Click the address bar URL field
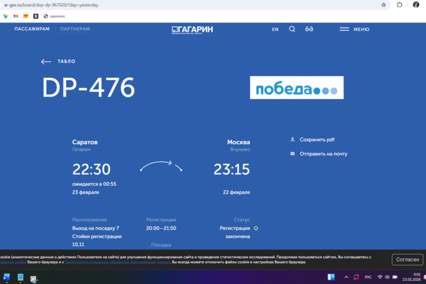The width and height of the screenshot is (426, 284). point(177,5)
